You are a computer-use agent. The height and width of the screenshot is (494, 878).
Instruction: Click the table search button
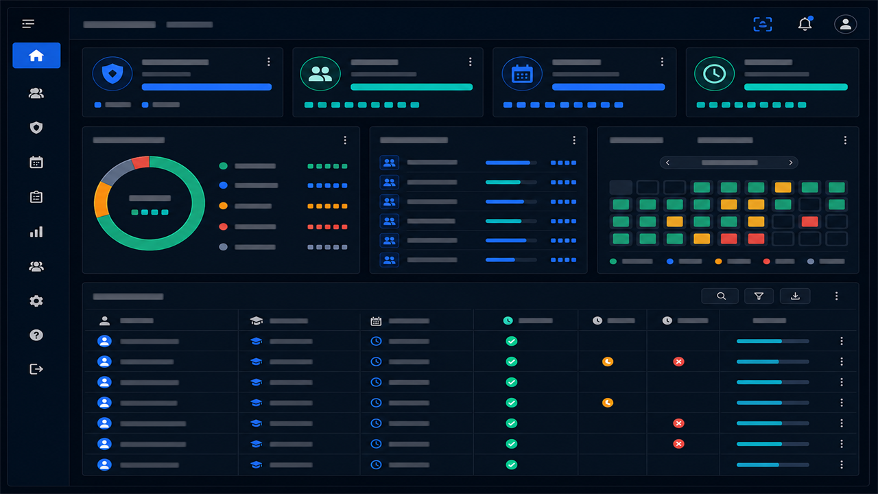click(720, 296)
